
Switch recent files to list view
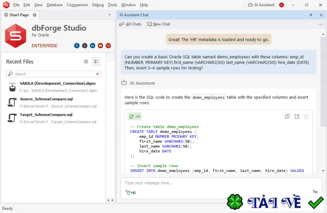[86, 61]
